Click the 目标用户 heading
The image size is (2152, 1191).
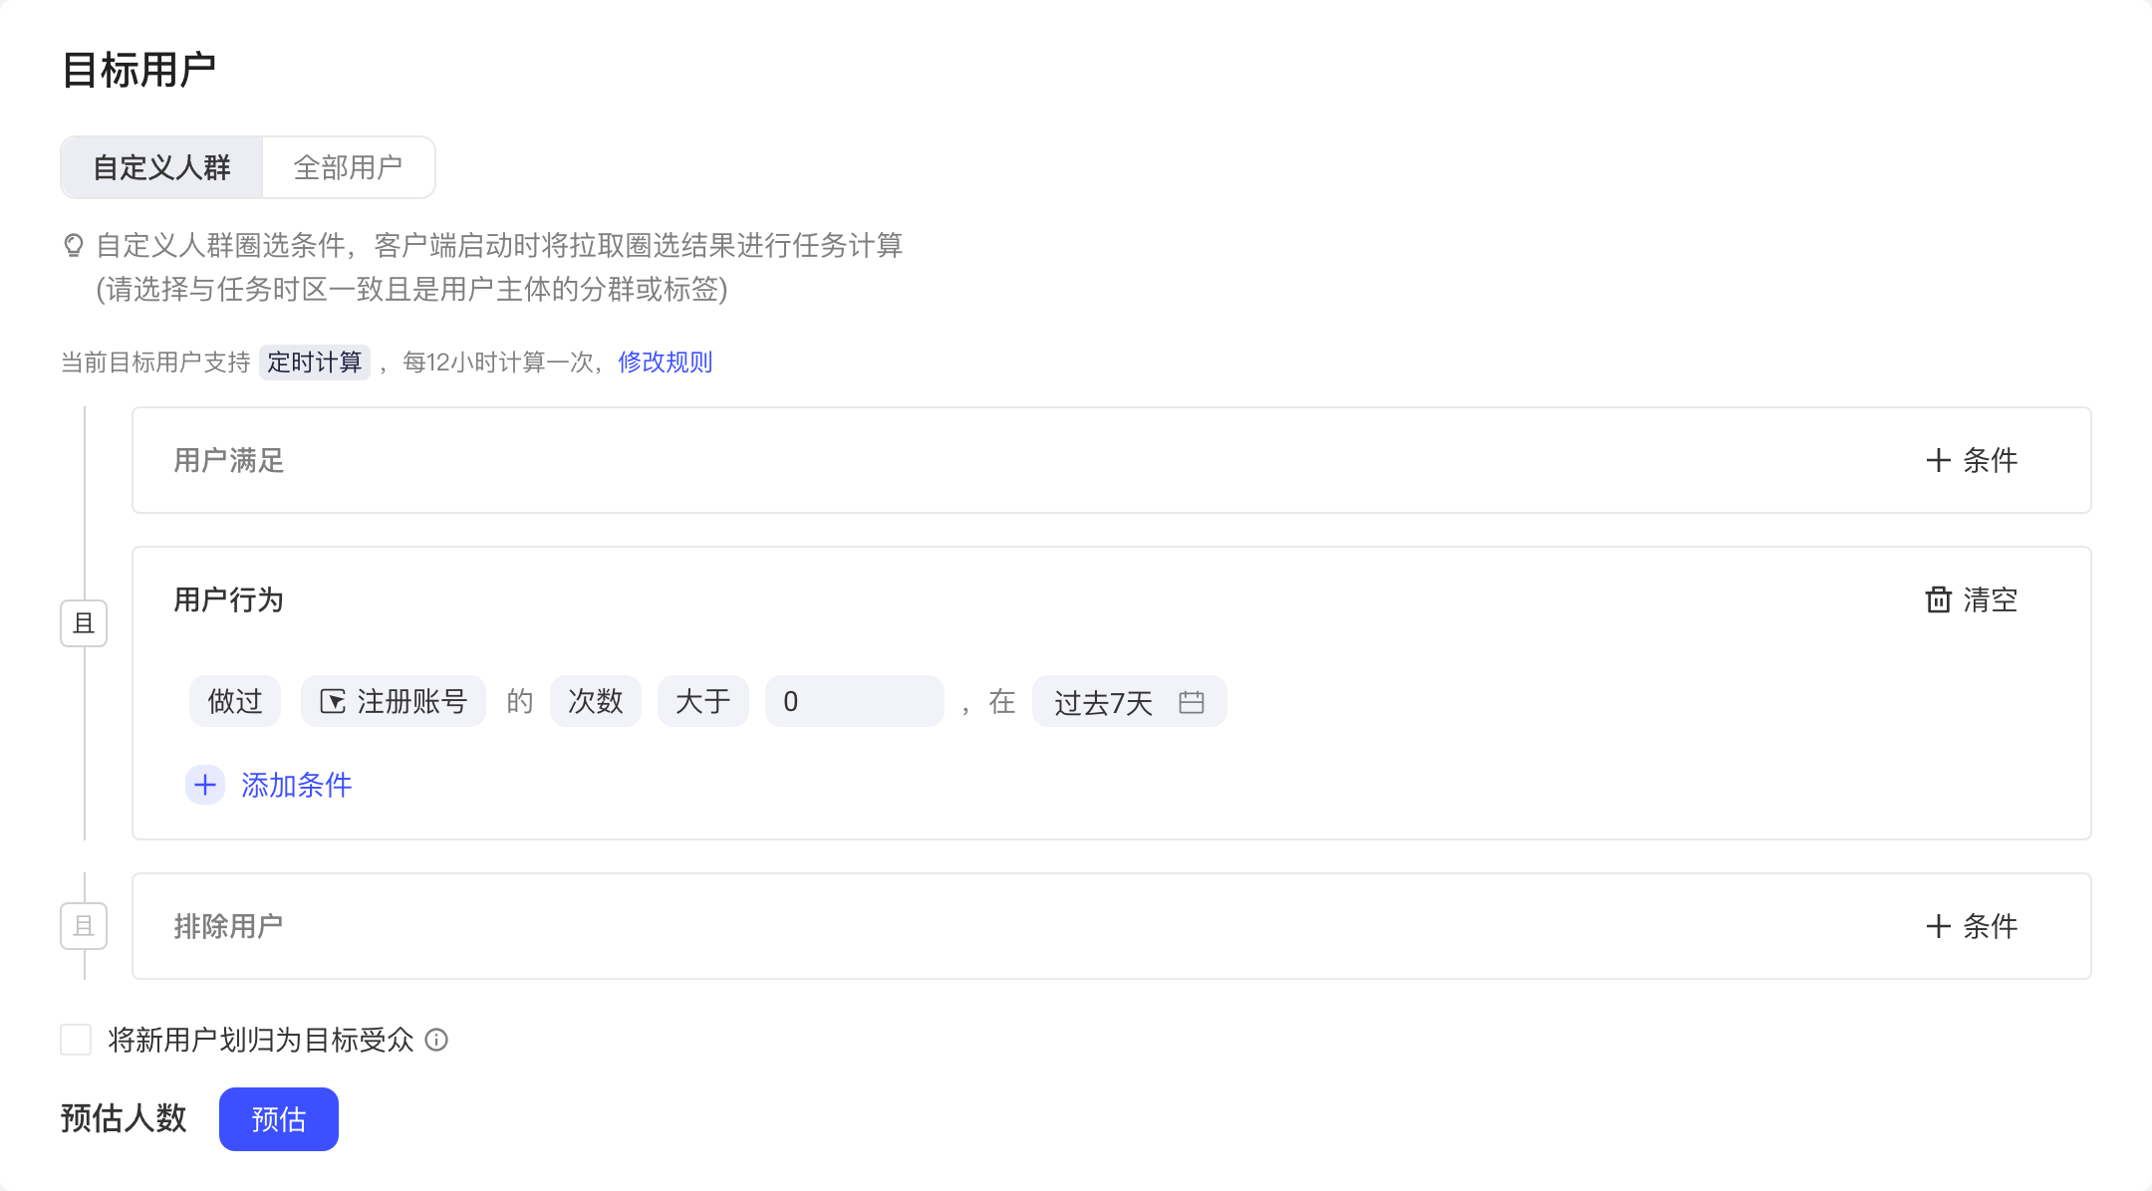click(139, 70)
